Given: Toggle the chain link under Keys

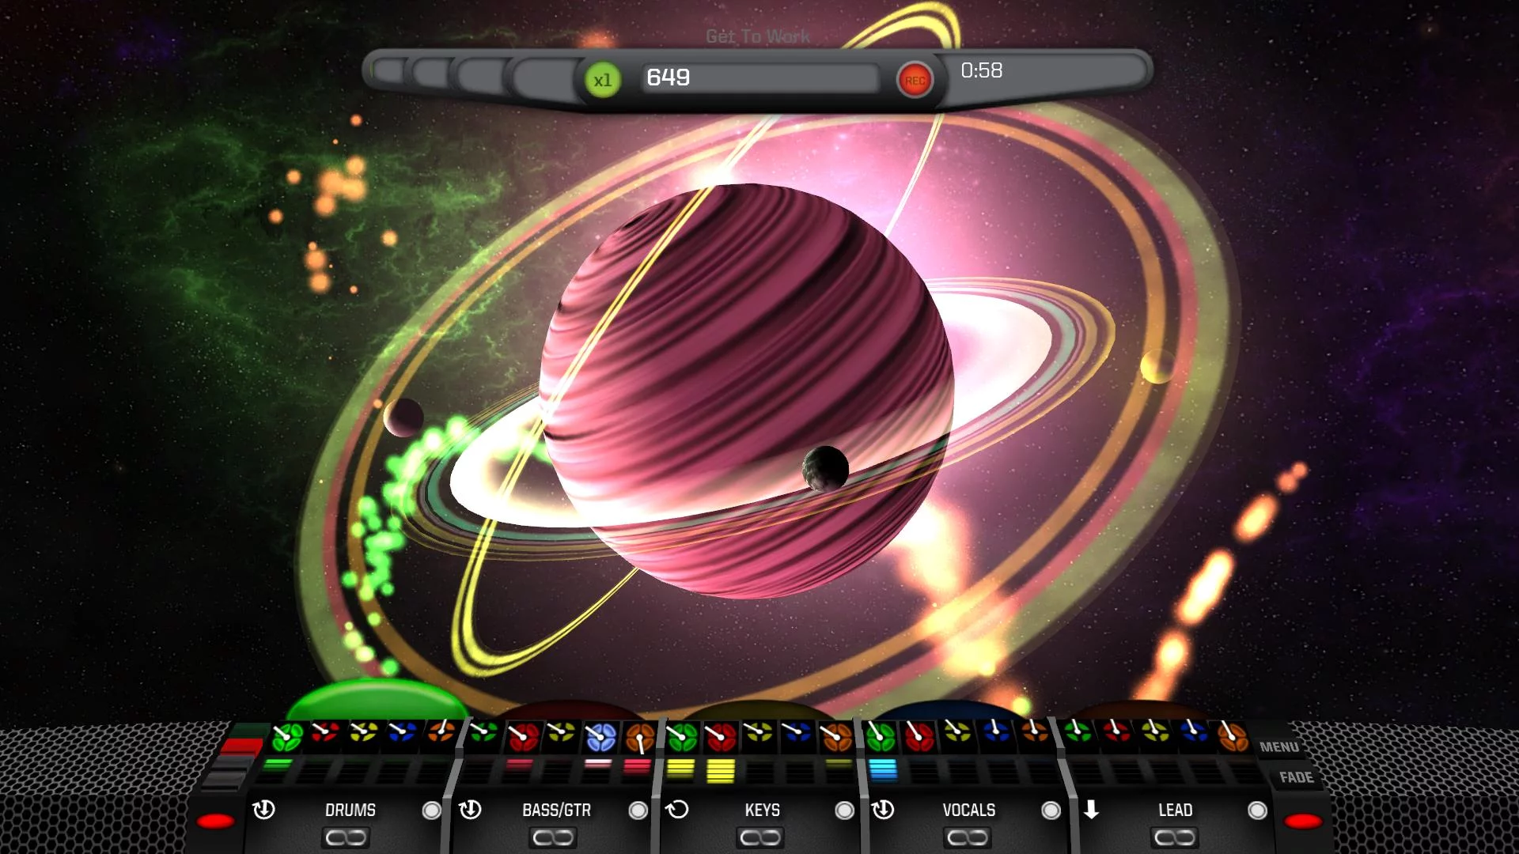Looking at the screenshot, I should tap(760, 837).
